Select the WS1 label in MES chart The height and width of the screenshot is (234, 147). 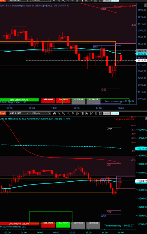(96, 47)
